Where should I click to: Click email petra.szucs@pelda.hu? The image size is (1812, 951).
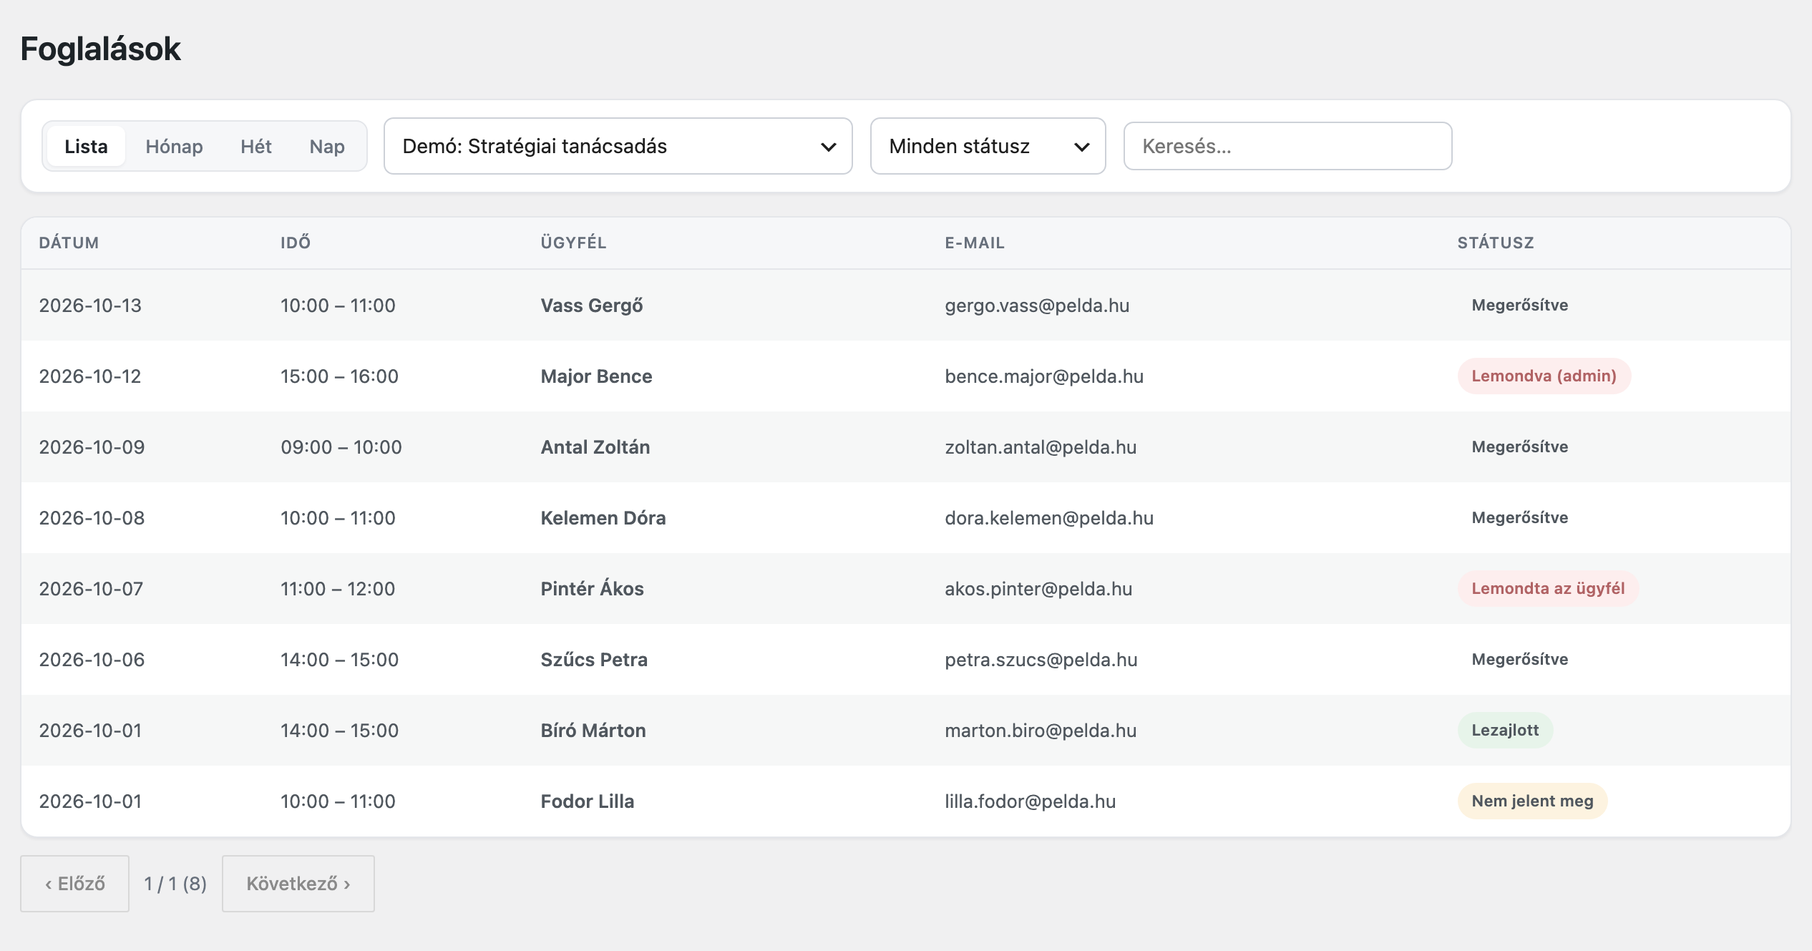pyautogui.click(x=1041, y=660)
